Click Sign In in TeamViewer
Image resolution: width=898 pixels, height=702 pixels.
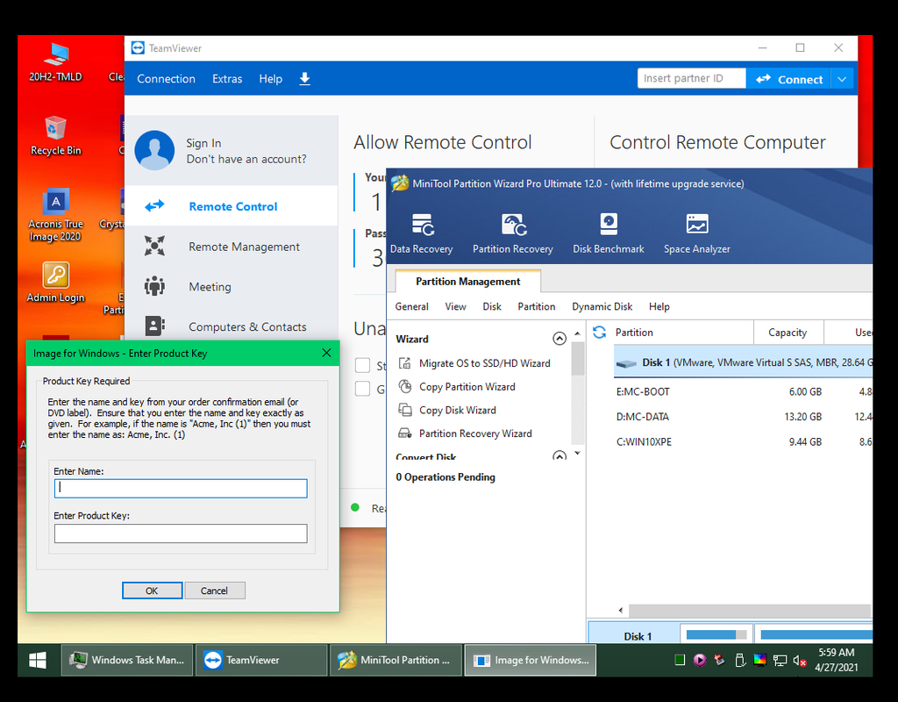coord(203,143)
